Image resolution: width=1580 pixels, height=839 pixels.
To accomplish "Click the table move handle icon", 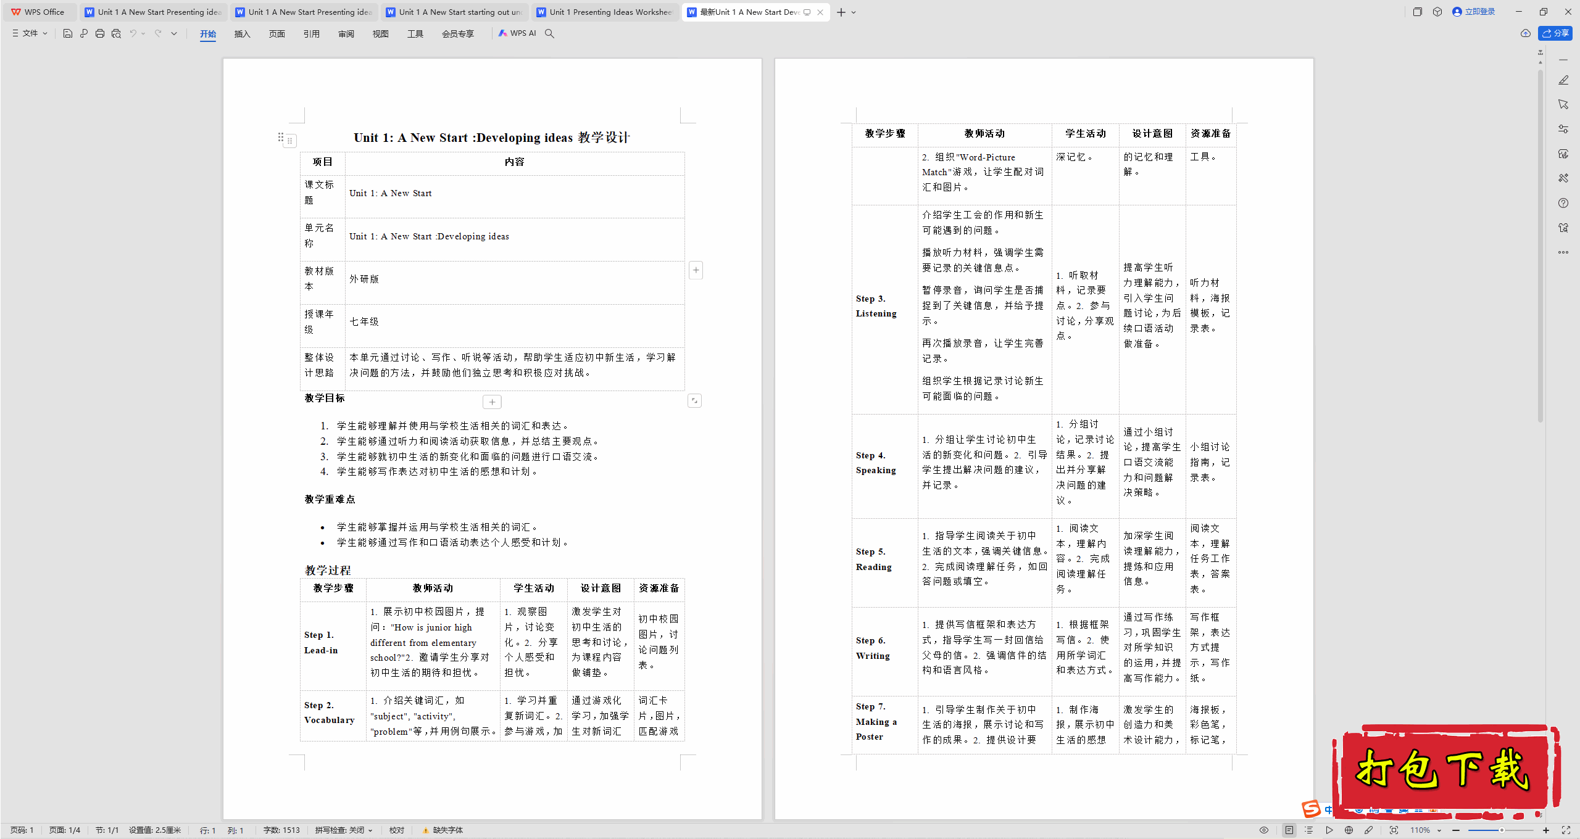I will (x=290, y=141).
